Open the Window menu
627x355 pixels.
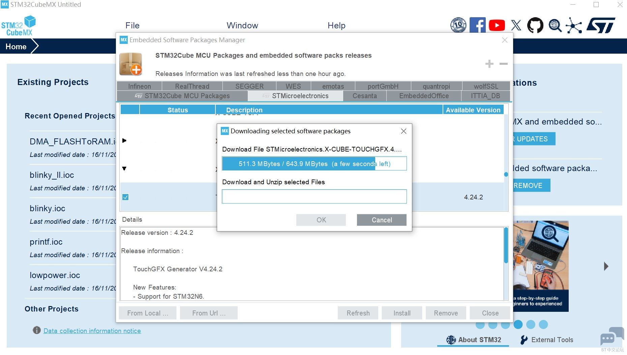pyautogui.click(x=242, y=25)
